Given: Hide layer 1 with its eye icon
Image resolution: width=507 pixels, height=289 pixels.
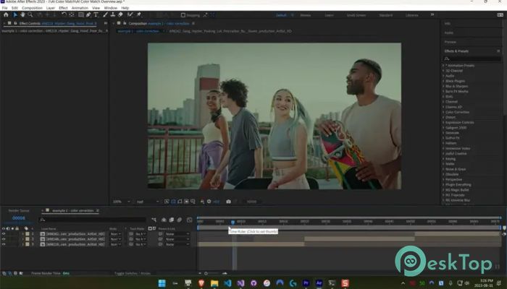Looking at the screenshot, I should tap(4, 233).
